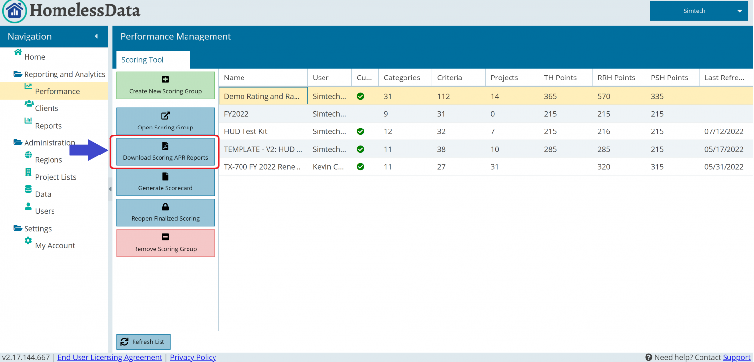Click green check icon in HUD Test Kit row
This screenshot has width=754, height=362.
click(x=361, y=131)
